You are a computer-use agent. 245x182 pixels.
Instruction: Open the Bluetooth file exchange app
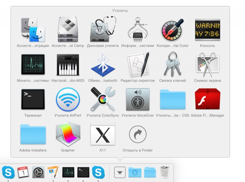pos(102,65)
